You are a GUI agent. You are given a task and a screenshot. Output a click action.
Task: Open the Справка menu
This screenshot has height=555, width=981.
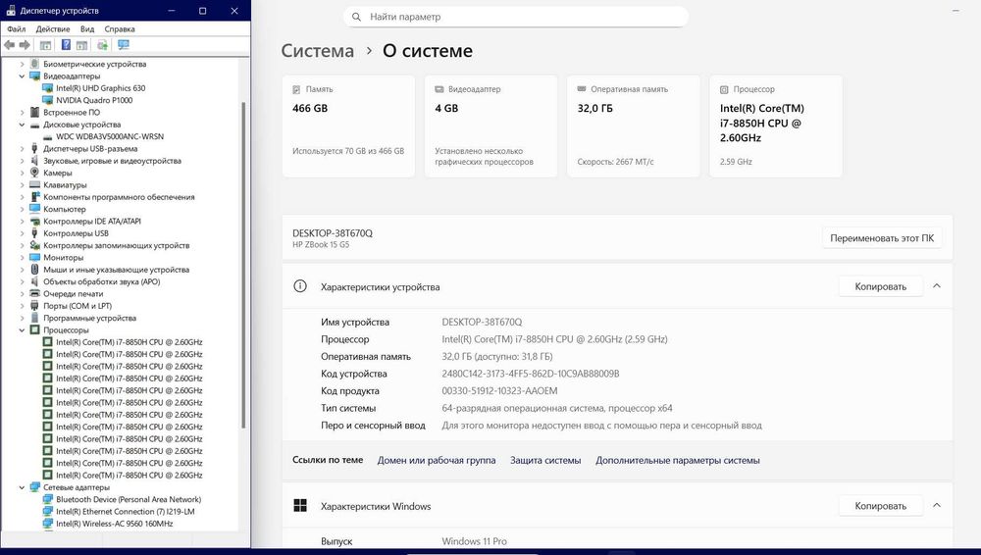[x=120, y=28]
